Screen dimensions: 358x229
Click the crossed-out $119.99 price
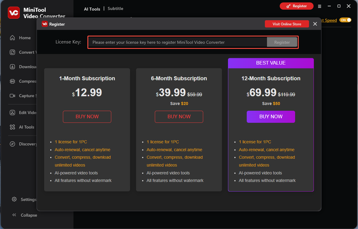coord(287,94)
